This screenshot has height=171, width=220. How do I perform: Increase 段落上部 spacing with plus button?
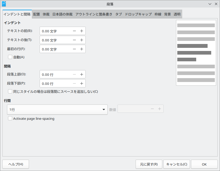coord(82,75)
